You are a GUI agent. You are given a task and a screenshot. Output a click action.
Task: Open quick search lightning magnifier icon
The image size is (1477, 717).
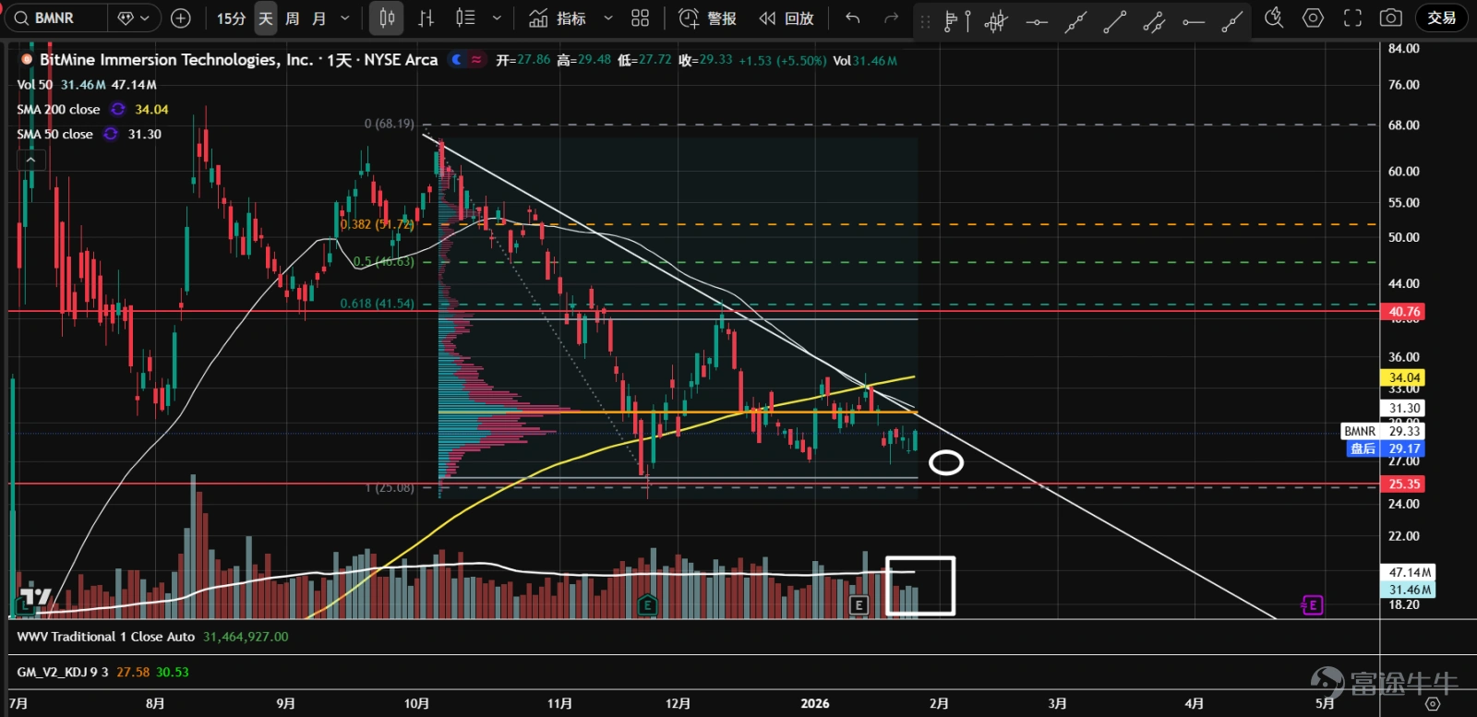[1274, 18]
